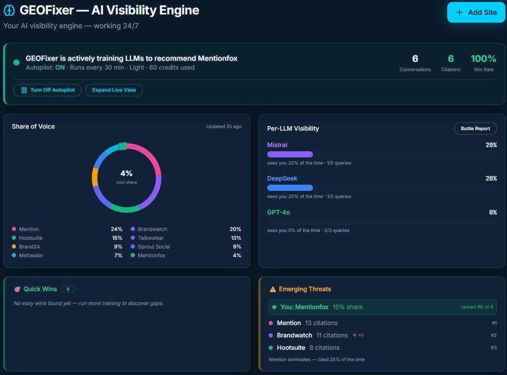This screenshot has height=375, width=507.
Task: Click the target icon next to Quick Wins
Action: 16,289
